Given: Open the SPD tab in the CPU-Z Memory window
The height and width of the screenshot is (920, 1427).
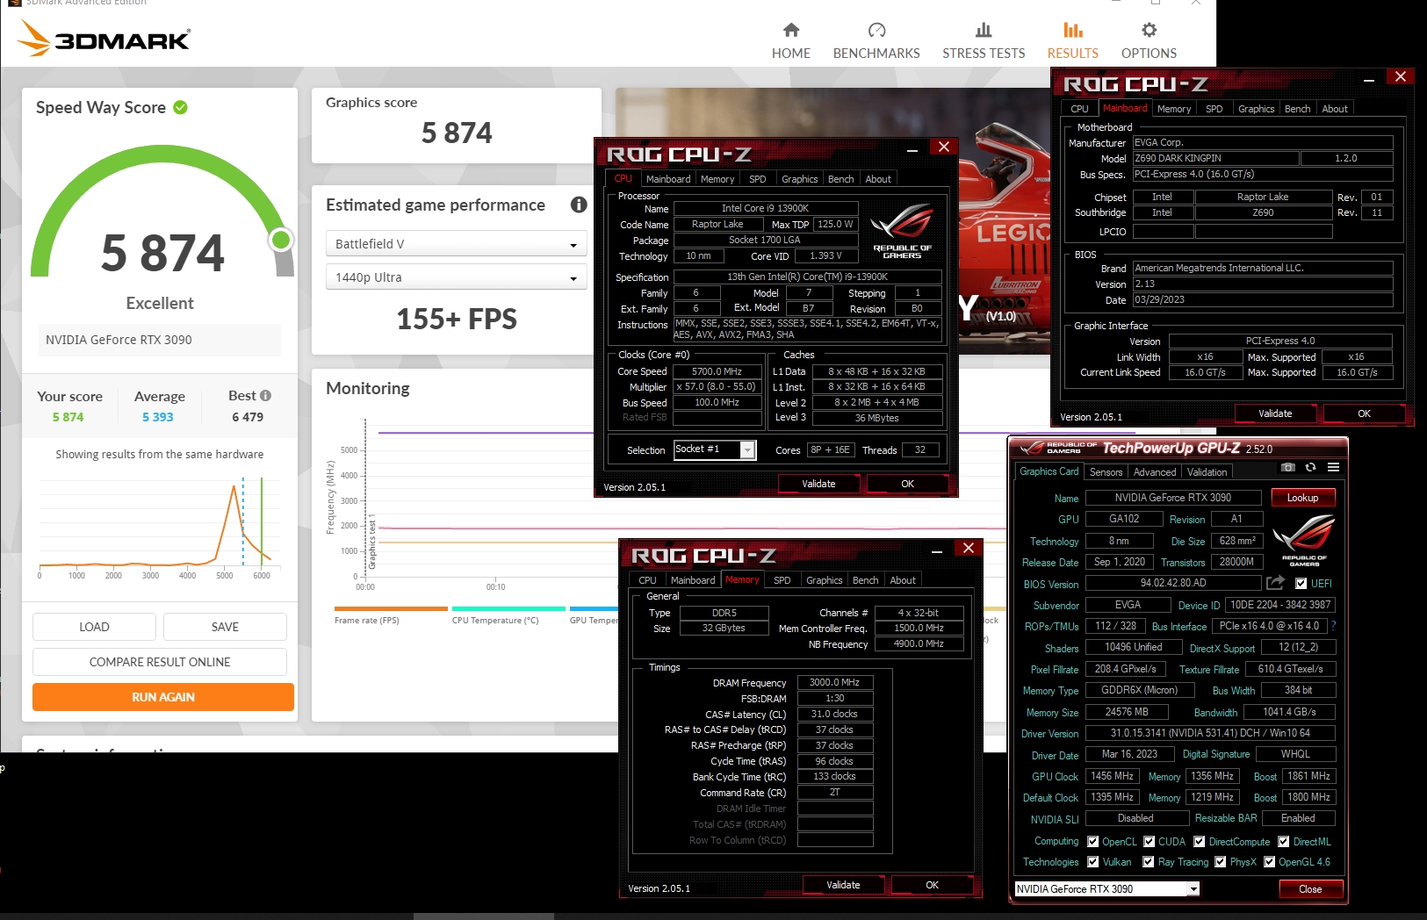Looking at the screenshot, I should tap(782, 580).
